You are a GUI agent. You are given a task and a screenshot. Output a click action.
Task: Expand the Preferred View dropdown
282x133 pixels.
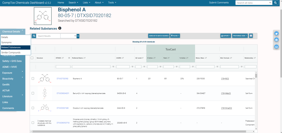pyautogui.click(x=240, y=36)
